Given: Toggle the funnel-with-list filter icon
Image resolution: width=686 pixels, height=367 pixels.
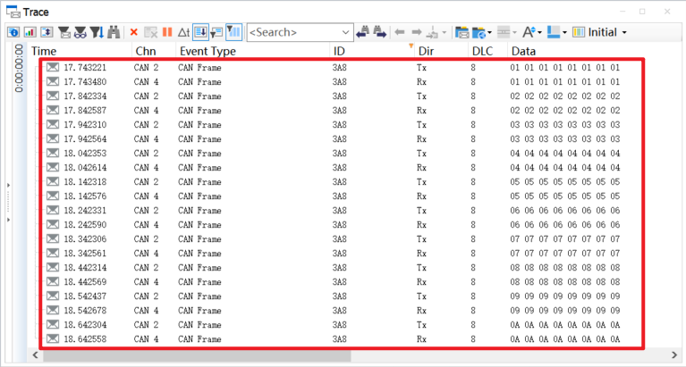Looking at the screenshot, I should 216,32.
